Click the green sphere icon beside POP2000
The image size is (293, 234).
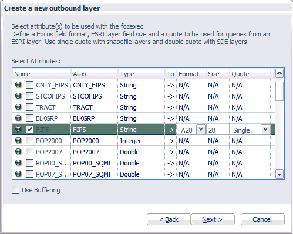pyautogui.click(x=18, y=141)
